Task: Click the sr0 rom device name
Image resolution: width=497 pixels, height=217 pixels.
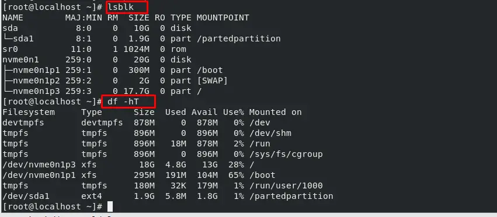Action: [x=10, y=49]
